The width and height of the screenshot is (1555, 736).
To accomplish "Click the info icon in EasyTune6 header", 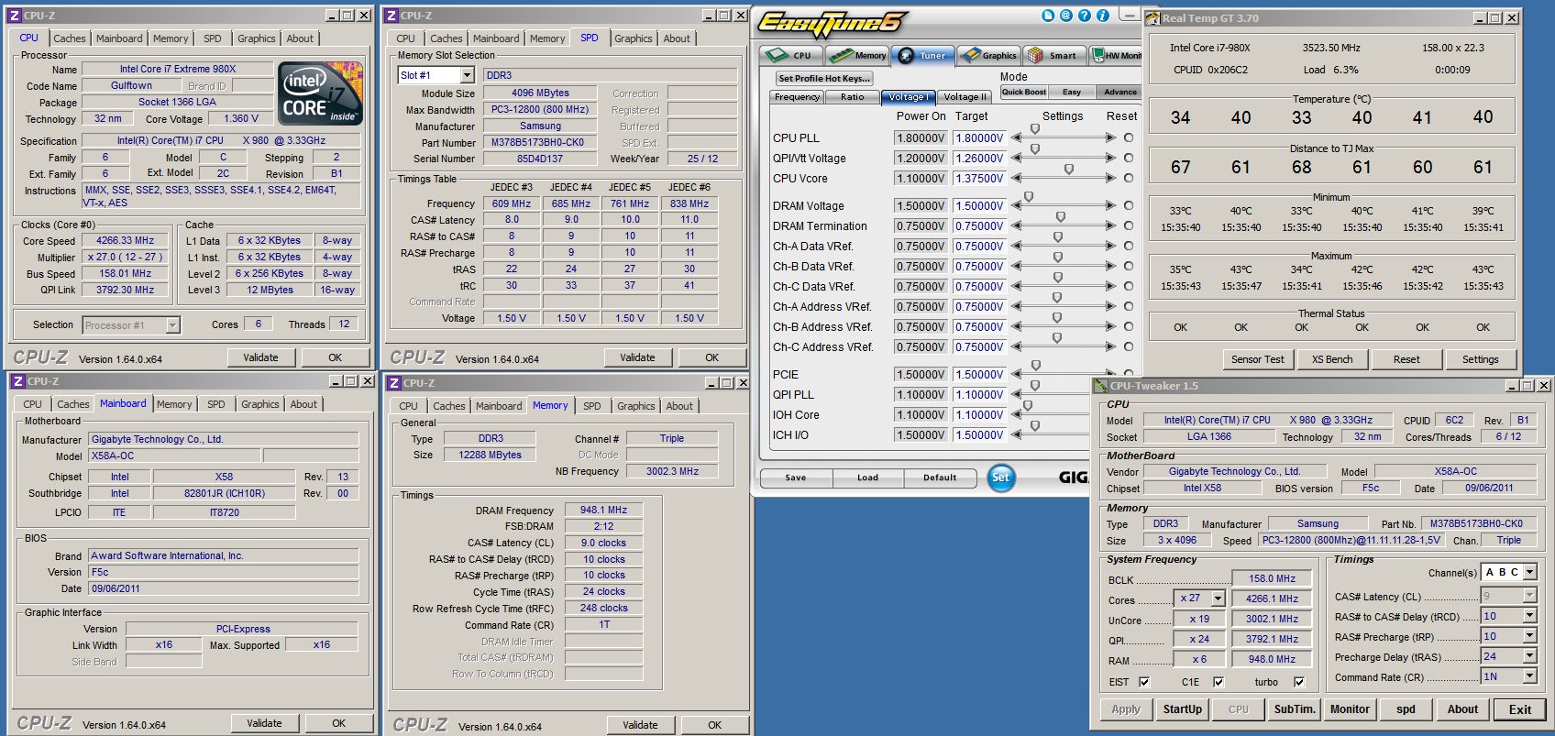I will 1103,16.
